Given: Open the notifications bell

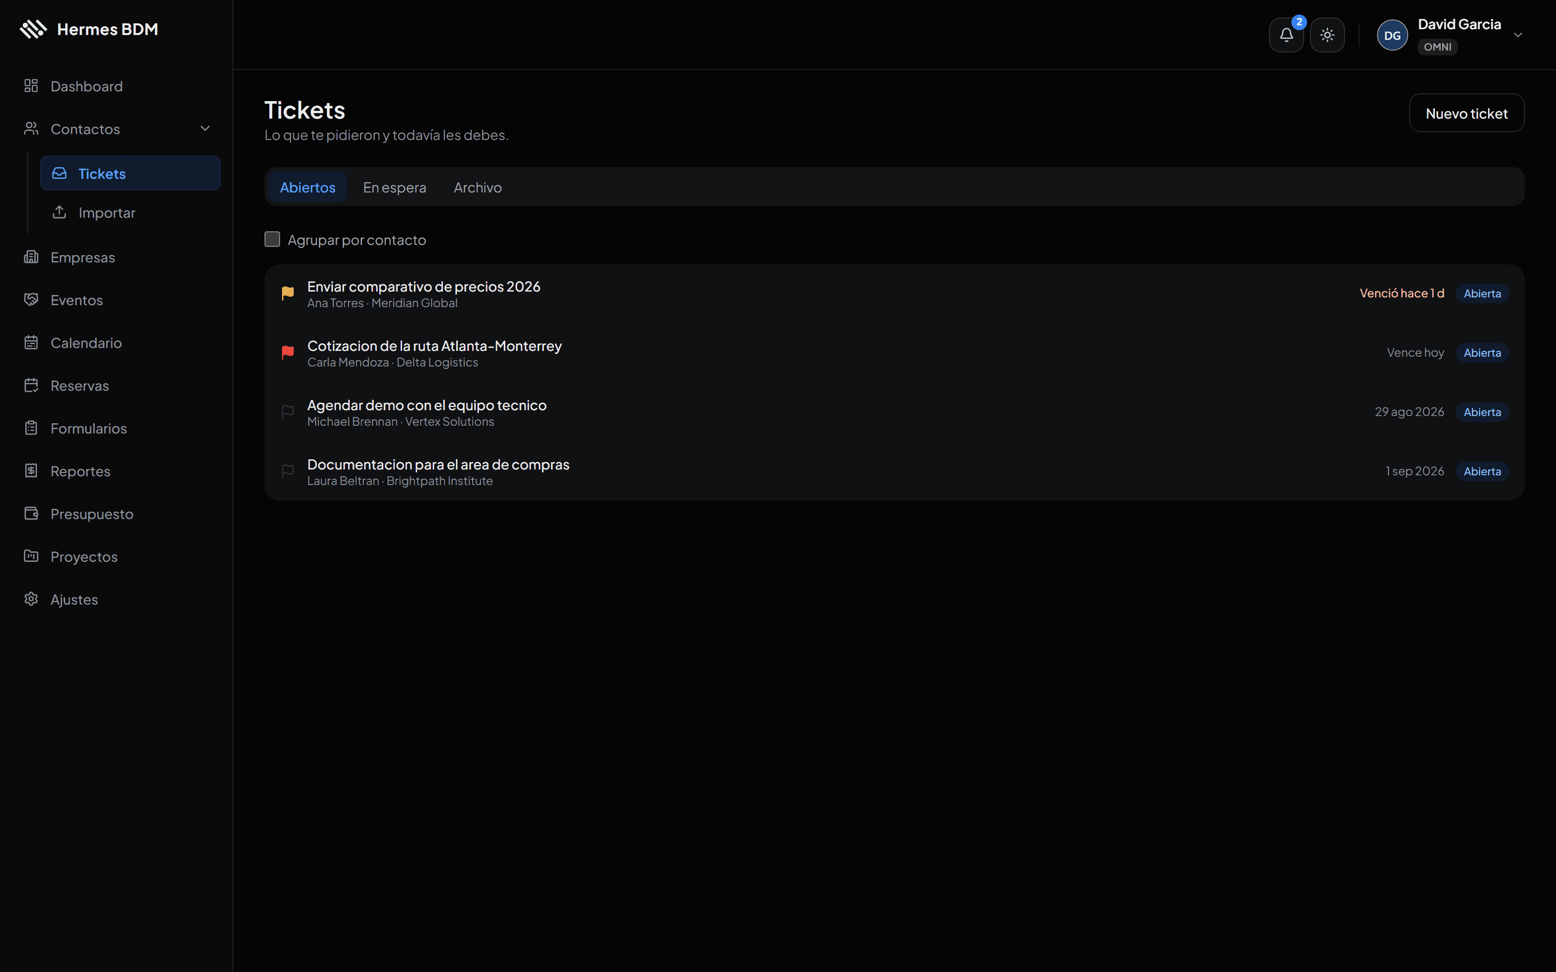Looking at the screenshot, I should (1286, 35).
